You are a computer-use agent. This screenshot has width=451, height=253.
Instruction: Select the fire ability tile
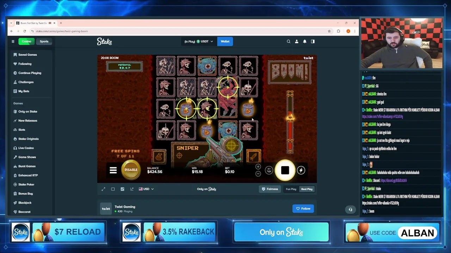(159, 156)
